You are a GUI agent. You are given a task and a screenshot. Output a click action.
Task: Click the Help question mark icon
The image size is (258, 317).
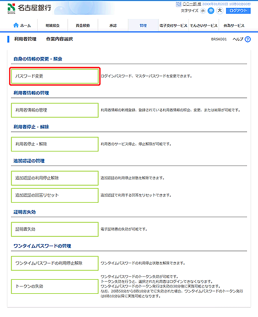click(248, 39)
